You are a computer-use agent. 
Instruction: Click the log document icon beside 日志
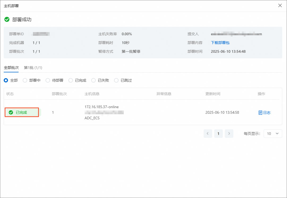click(260, 113)
